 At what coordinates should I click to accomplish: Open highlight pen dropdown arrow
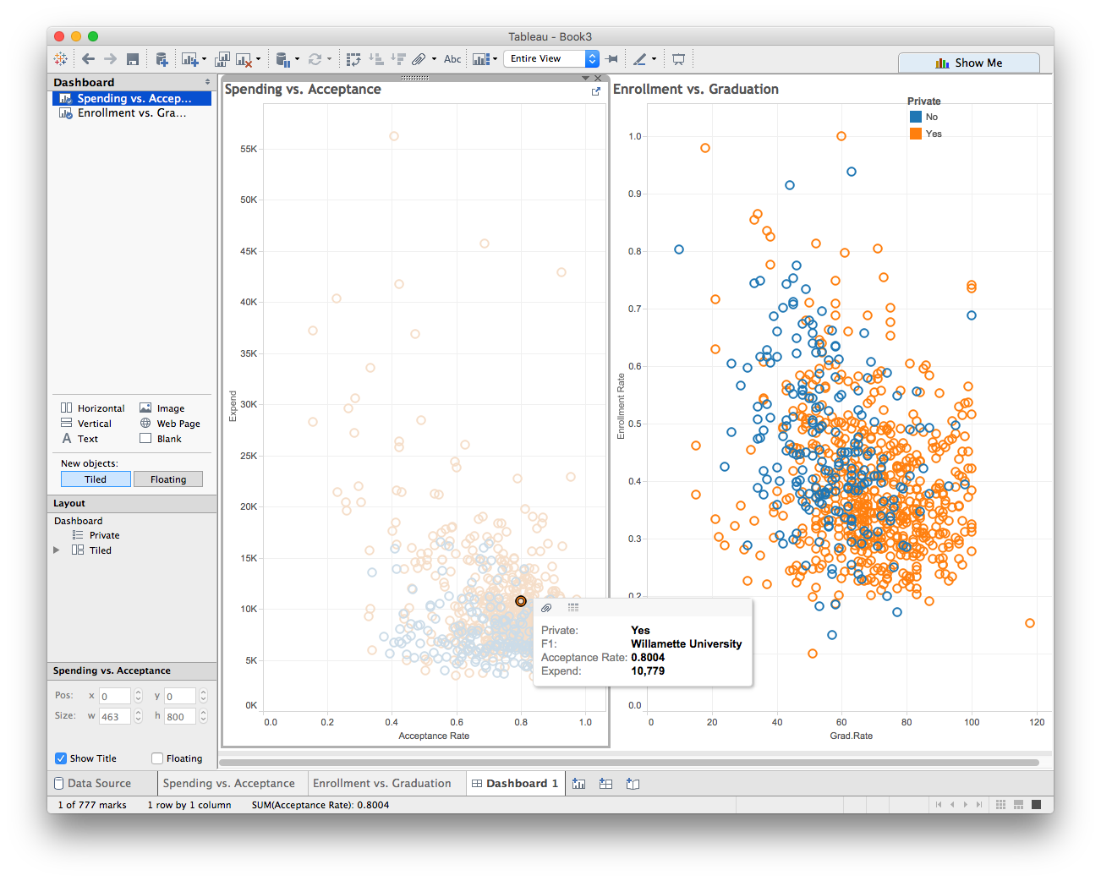point(654,59)
